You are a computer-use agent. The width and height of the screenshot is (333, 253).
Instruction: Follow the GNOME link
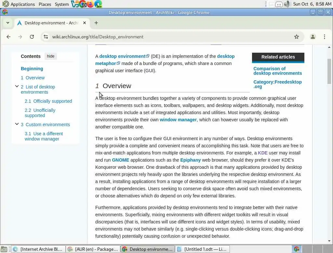tap(120, 160)
